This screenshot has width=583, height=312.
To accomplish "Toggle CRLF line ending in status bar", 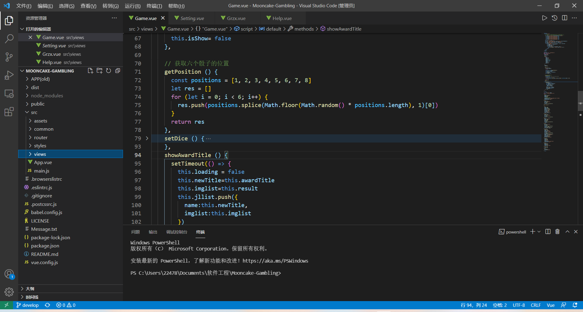I will click(x=536, y=305).
